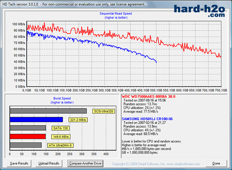Click the 250,1GB axis label

(x=92, y=90)
